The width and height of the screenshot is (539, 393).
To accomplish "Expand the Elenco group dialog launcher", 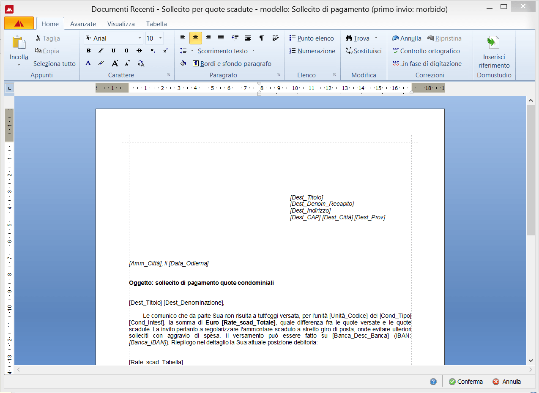I will 334,75.
